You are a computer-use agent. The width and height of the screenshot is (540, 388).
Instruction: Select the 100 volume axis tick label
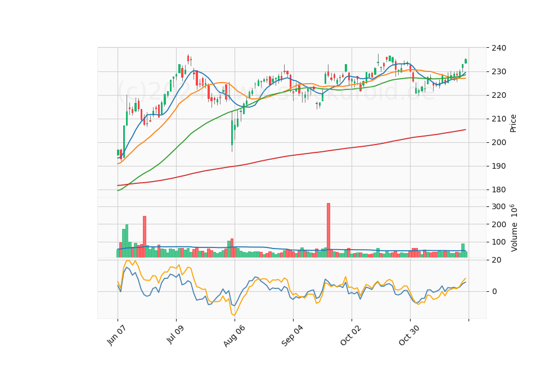coord(499,242)
